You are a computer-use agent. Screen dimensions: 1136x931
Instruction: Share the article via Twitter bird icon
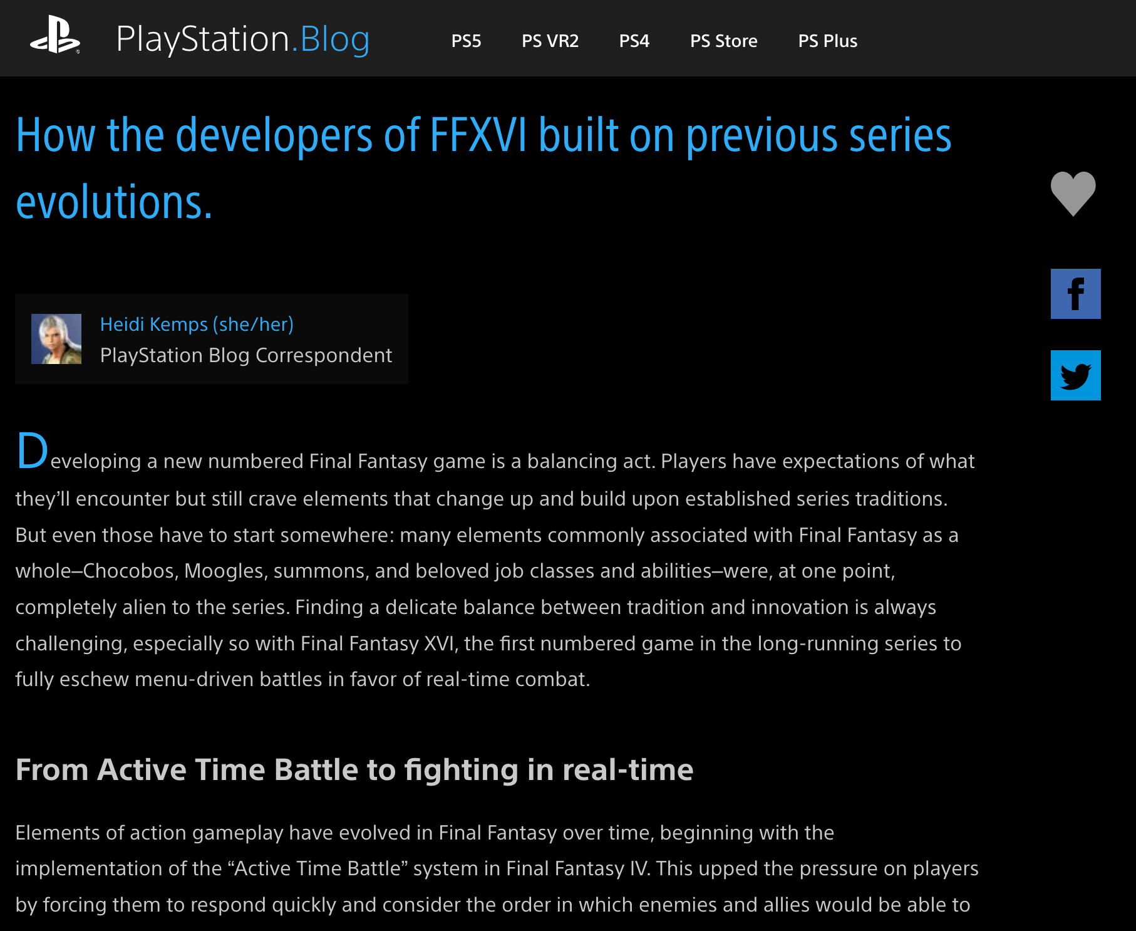(1075, 375)
